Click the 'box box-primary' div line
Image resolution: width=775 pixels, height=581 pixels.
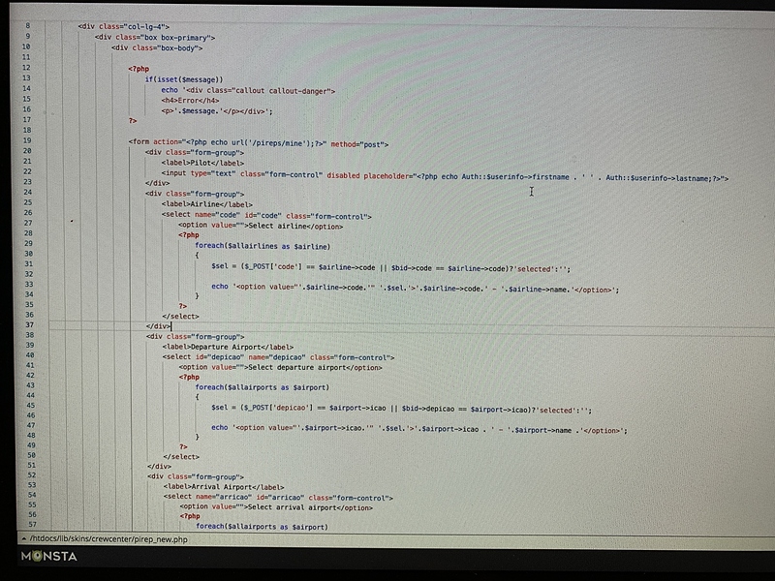(x=155, y=38)
